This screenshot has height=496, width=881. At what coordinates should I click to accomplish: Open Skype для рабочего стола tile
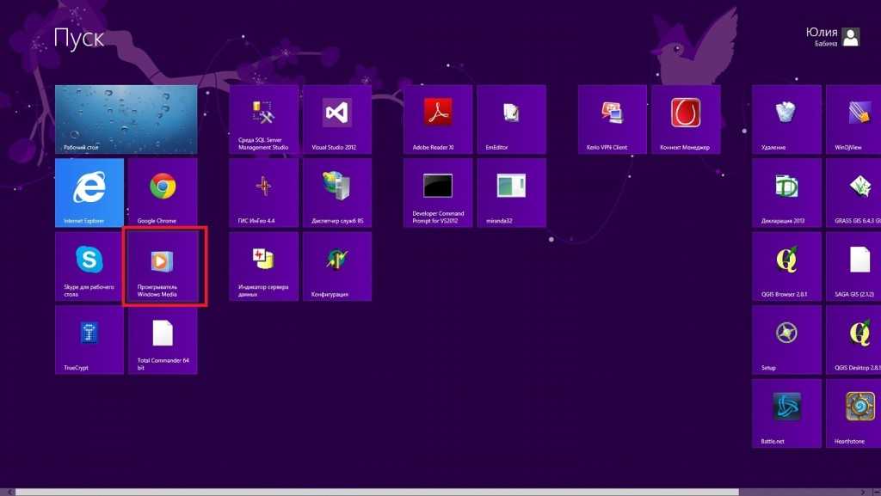pyautogui.click(x=89, y=266)
